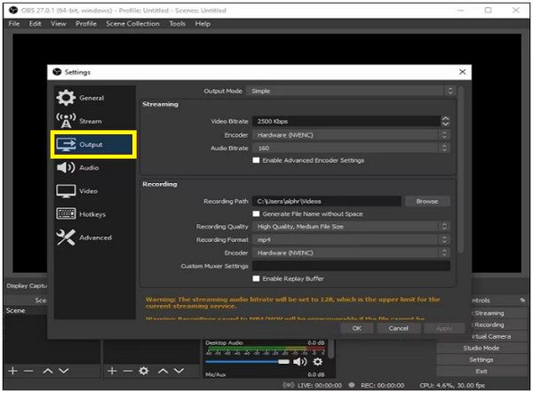The height and width of the screenshot is (393, 533).
Task: Click the Start Streaming button in main window
Action: (498, 313)
